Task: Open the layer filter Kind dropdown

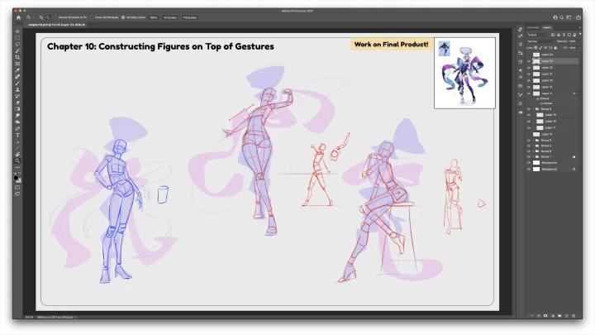Action: pyautogui.click(x=537, y=35)
